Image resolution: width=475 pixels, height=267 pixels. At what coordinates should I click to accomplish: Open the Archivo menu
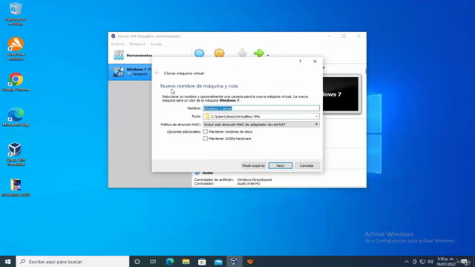click(x=117, y=44)
